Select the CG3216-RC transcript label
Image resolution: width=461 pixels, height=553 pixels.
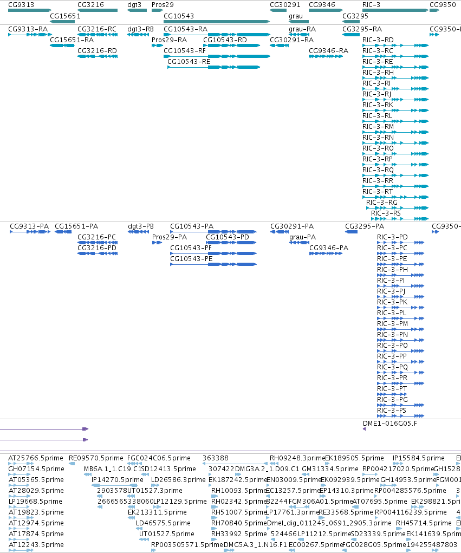97,29
